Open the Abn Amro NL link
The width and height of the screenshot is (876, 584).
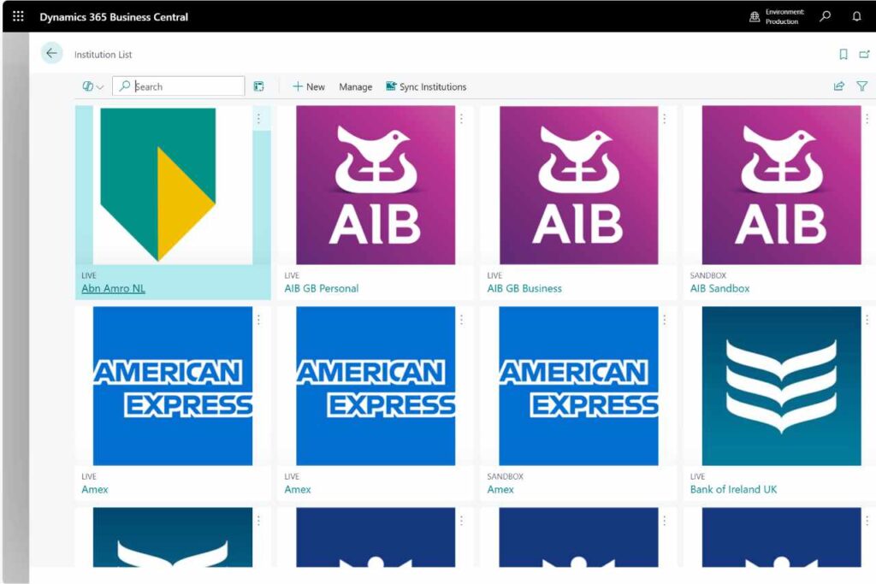point(113,288)
